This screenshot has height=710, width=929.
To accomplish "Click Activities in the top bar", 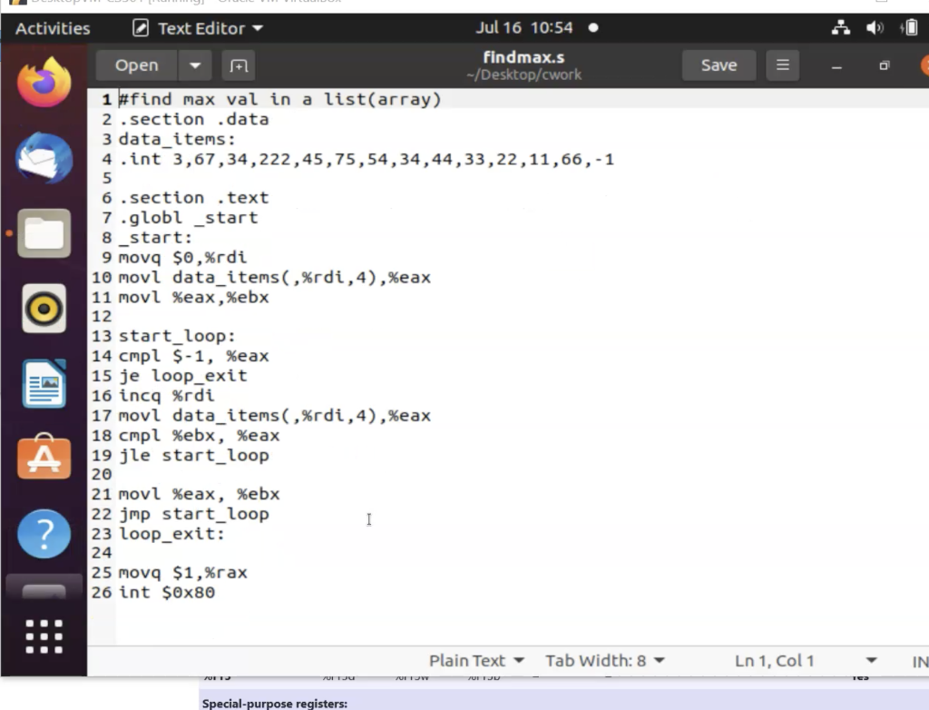I will (52, 28).
